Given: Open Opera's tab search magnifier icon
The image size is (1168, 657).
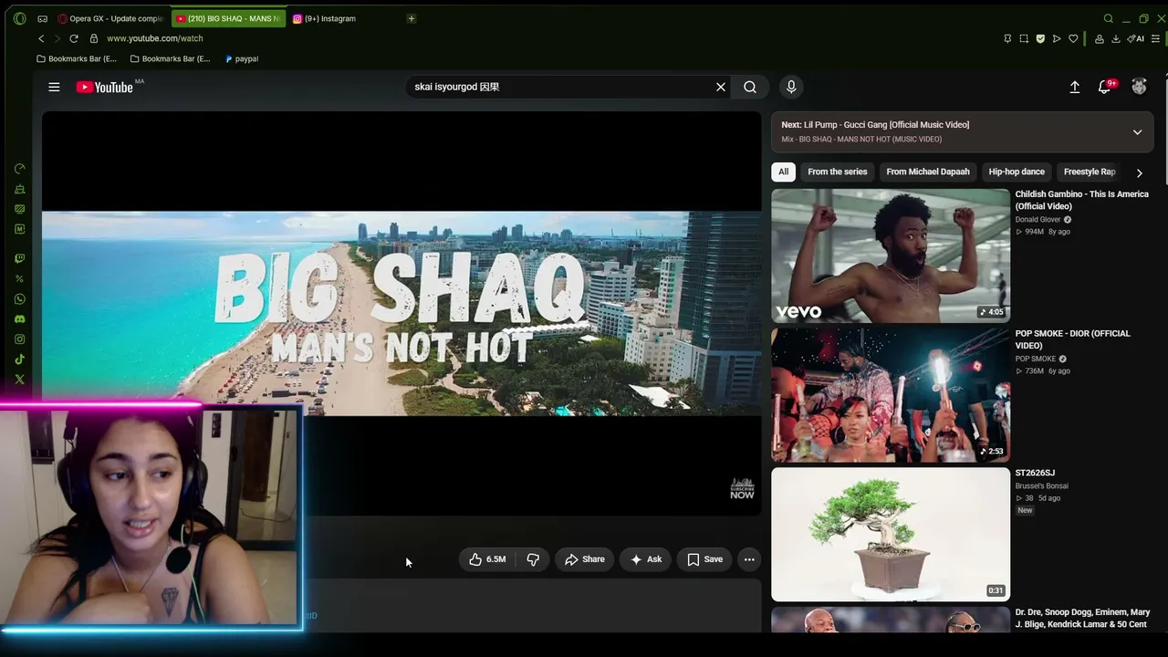Looking at the screenshot, I should 1109,18.
